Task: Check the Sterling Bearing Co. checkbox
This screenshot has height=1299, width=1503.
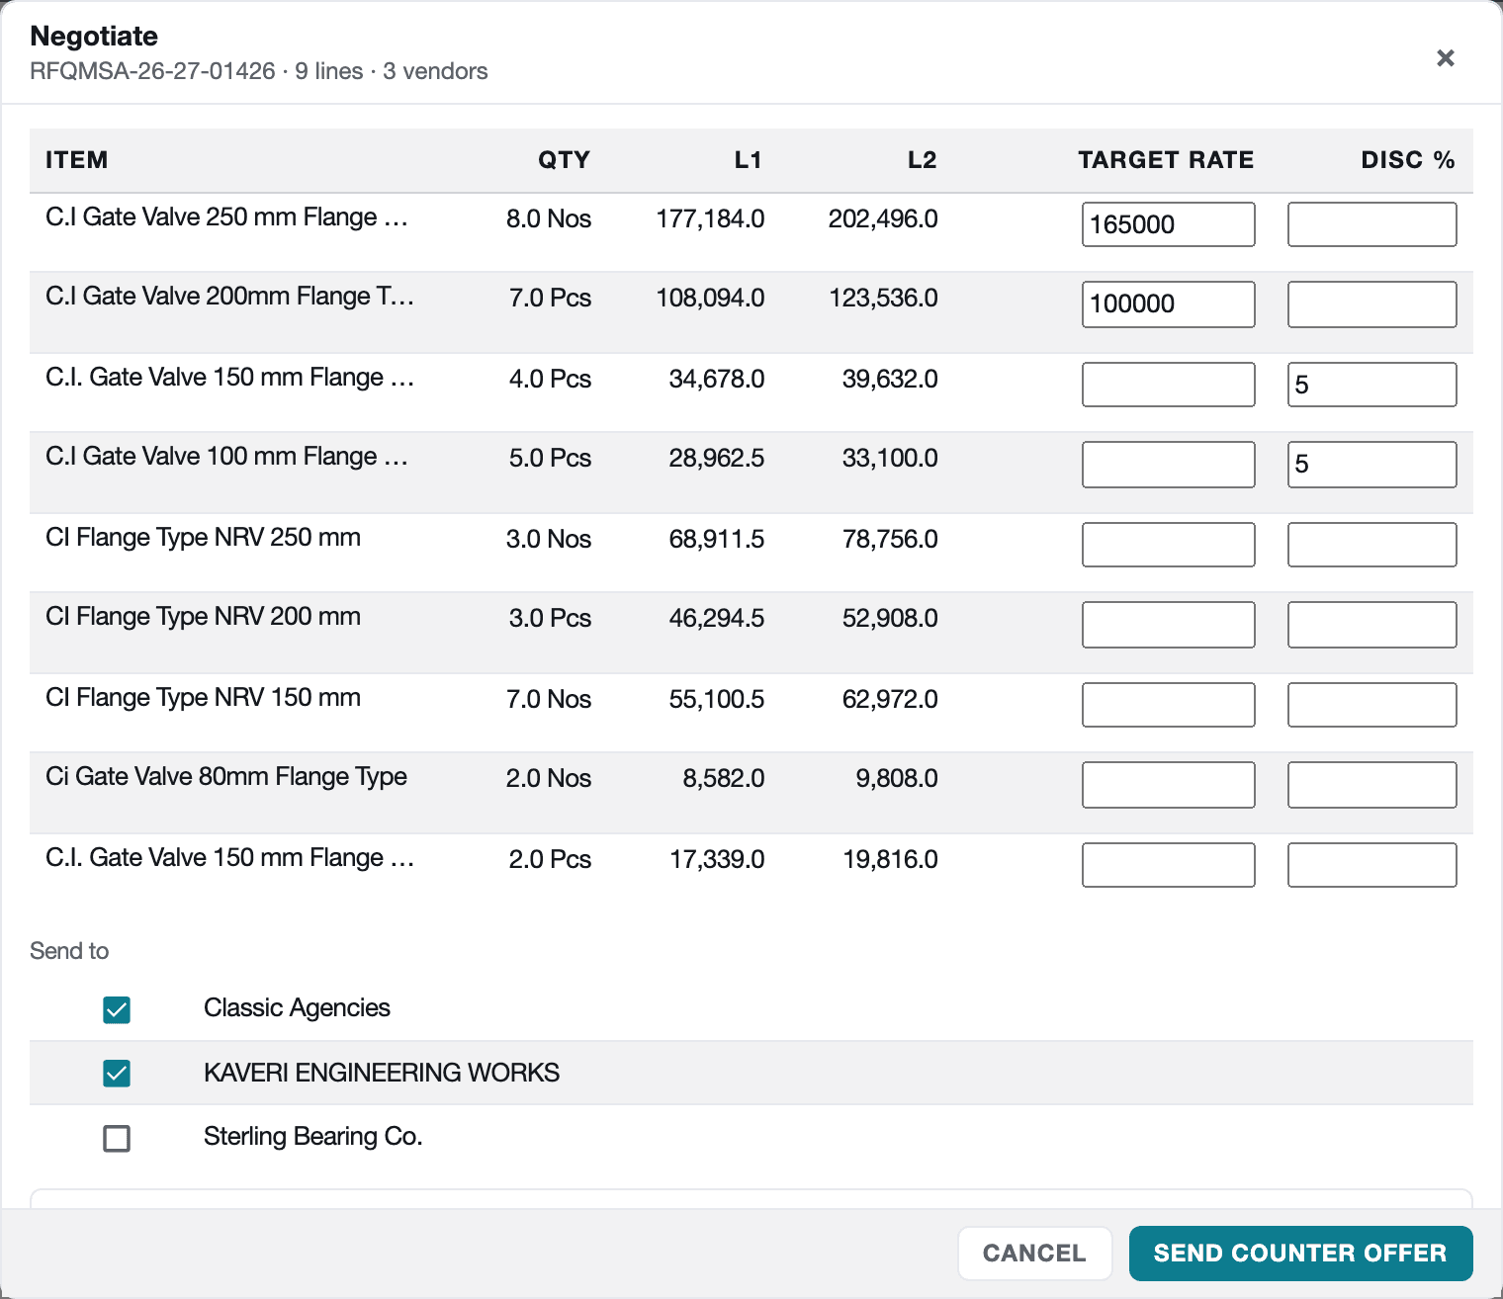Action: [117, 1138]
